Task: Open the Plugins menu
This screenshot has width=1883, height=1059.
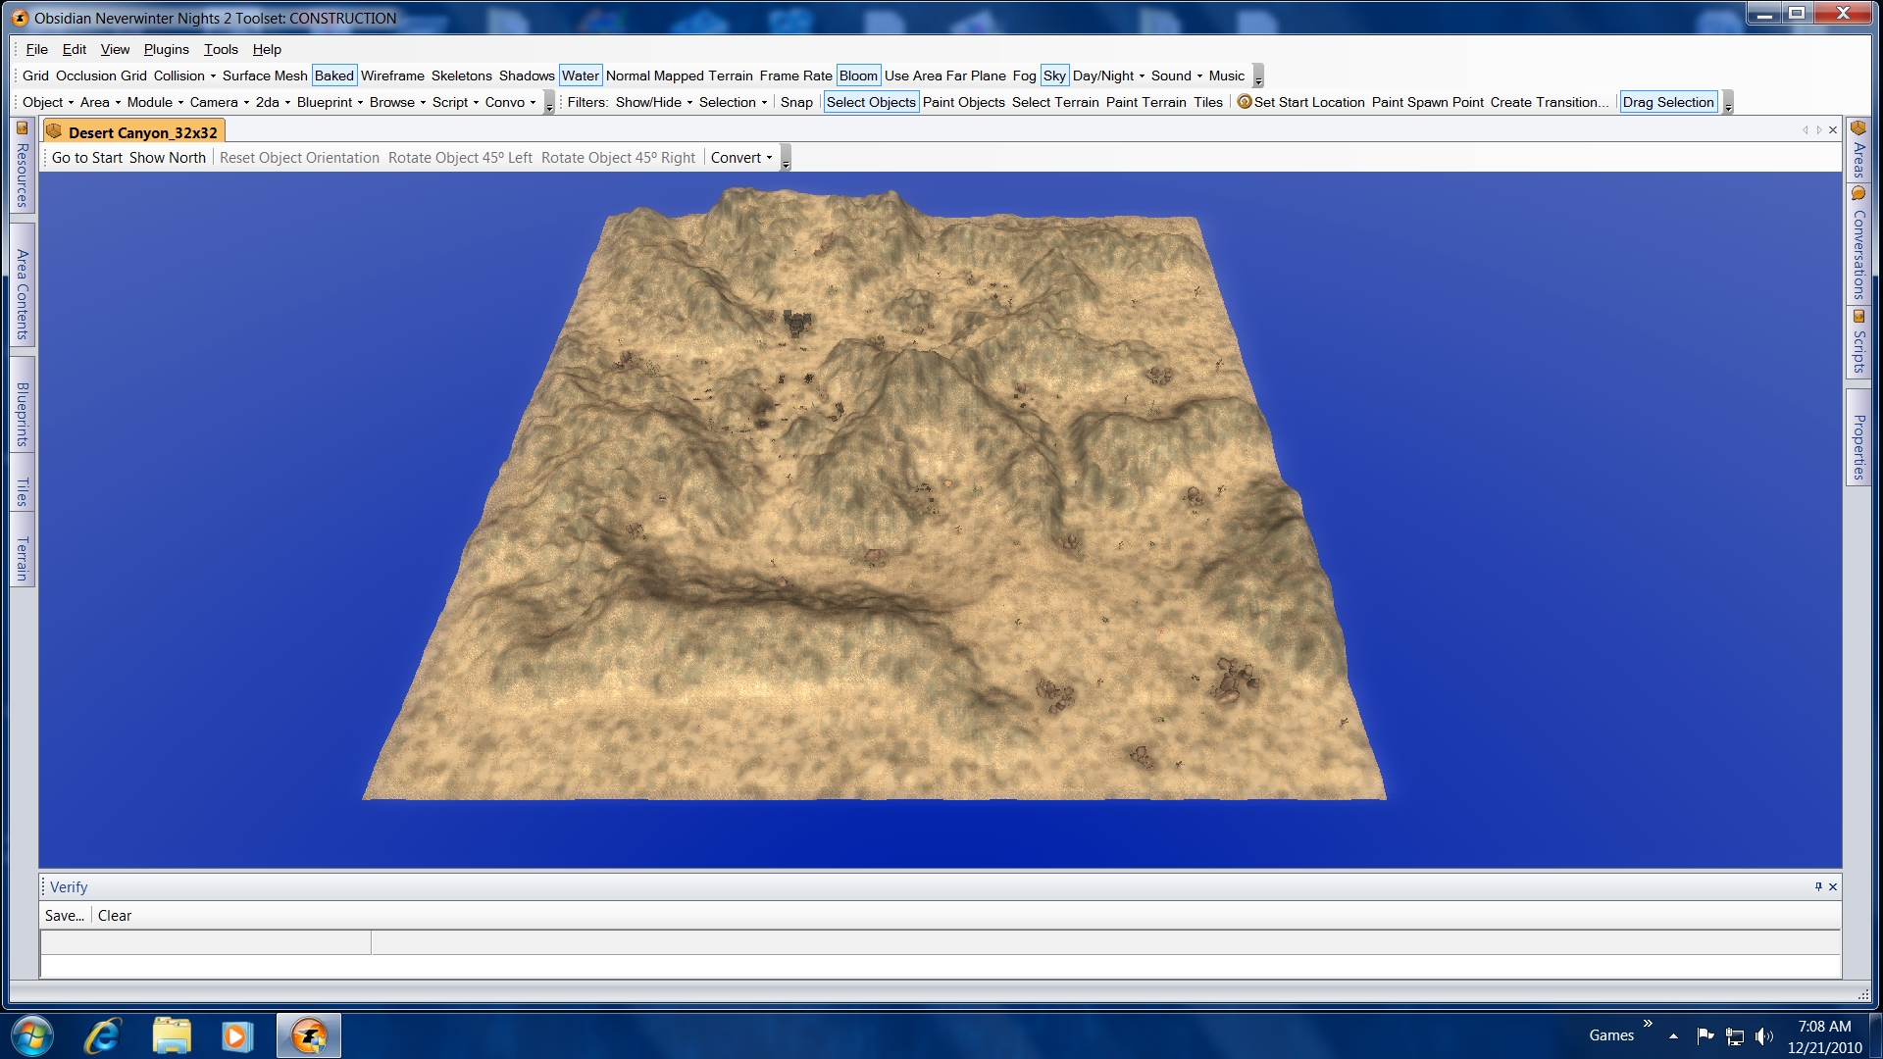Action: [166, 49]
